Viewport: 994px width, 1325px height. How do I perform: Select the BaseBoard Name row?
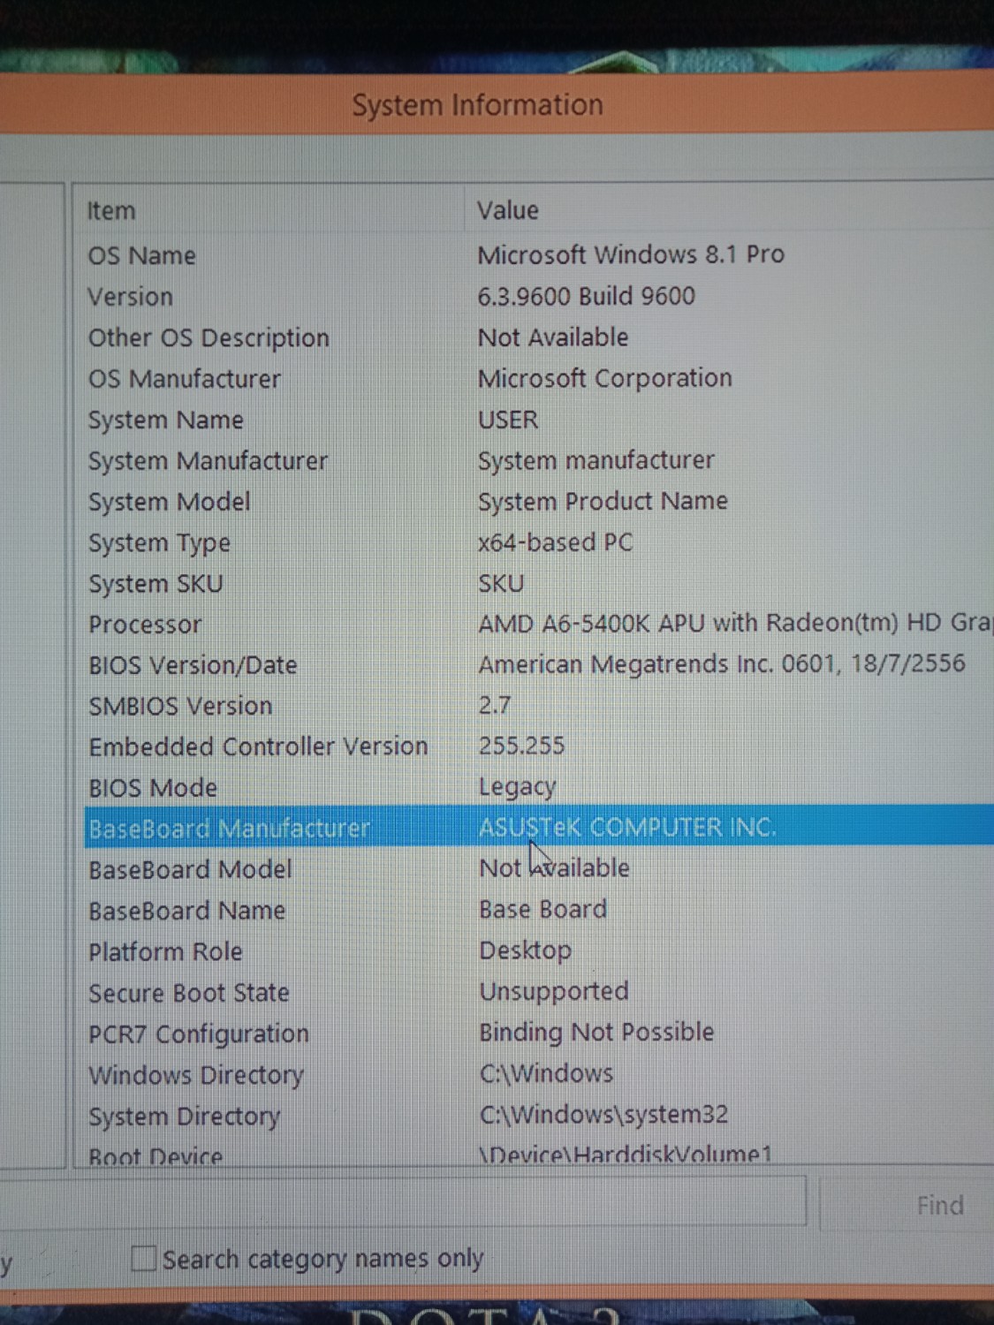point(538,910)
